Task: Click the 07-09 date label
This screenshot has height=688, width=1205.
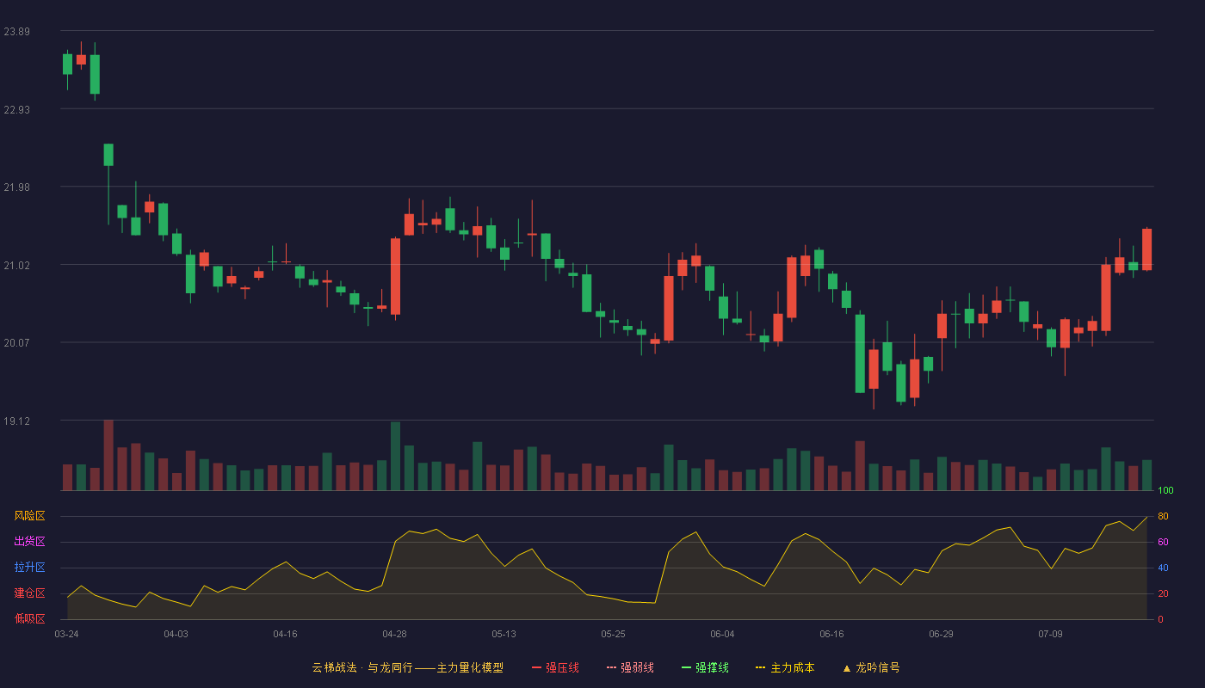Action: [x=1050, y=634]
